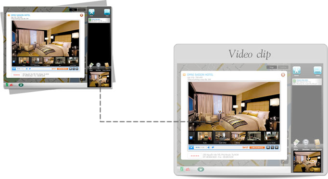Mute the video using the speaker icon

point(208,147)
